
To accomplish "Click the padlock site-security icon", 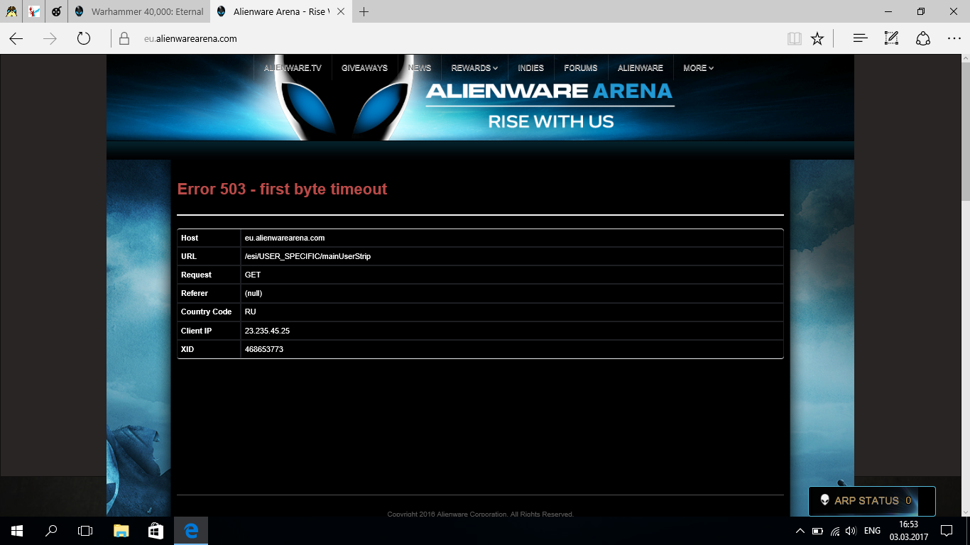I will [x=124, y=39].
